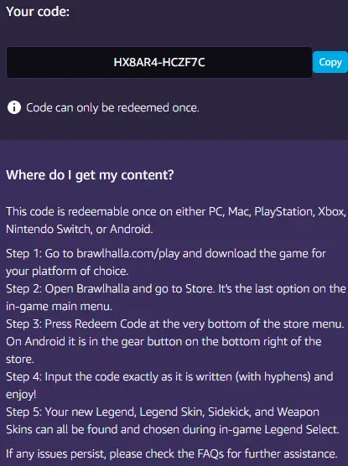Click the info icon beside redemption notice
The image size is (348, 466).
(x=14, y=107)
